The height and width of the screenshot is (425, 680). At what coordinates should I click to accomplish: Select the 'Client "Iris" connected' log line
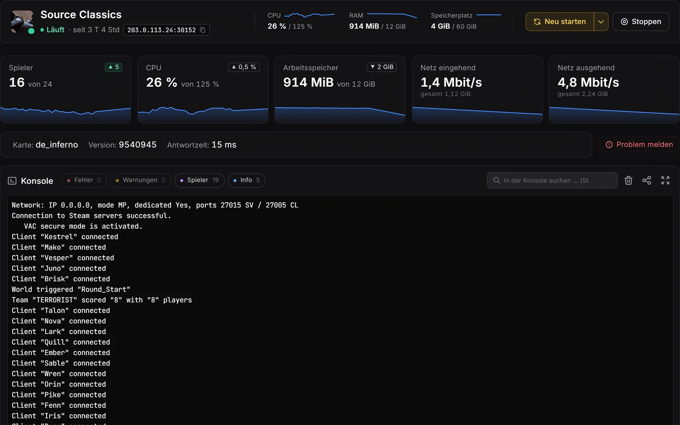tap(59, 416)
